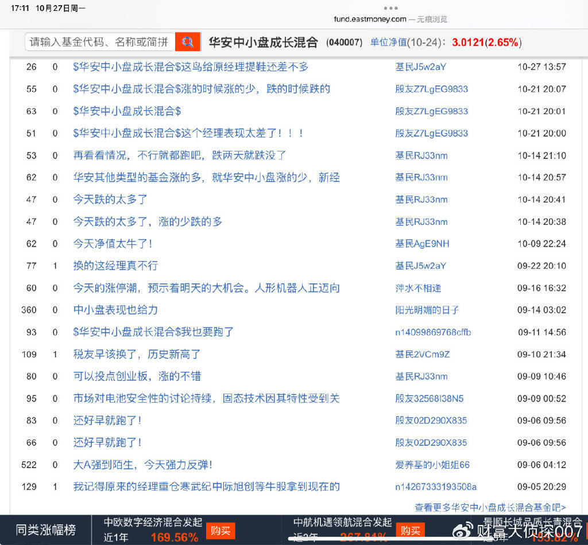Open post '今天净值太牛了!'
Screen dimensions: 588x545
(113, 244)
